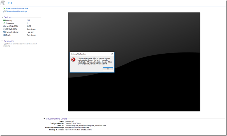Click the description text field
The height and width of the screenshot is (136, 227).
[x=20, y=45]
